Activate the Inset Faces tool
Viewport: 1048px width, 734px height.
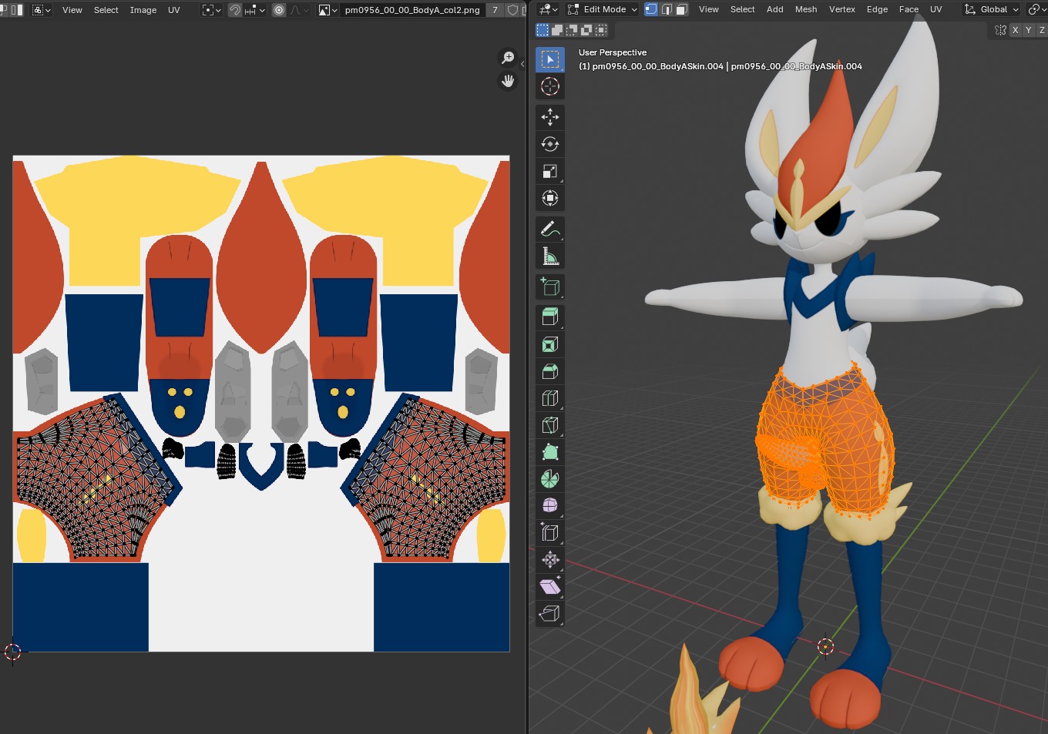pyautogui.click(x=550, y=344)
